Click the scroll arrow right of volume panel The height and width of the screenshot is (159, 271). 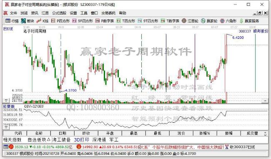point(265,101)
